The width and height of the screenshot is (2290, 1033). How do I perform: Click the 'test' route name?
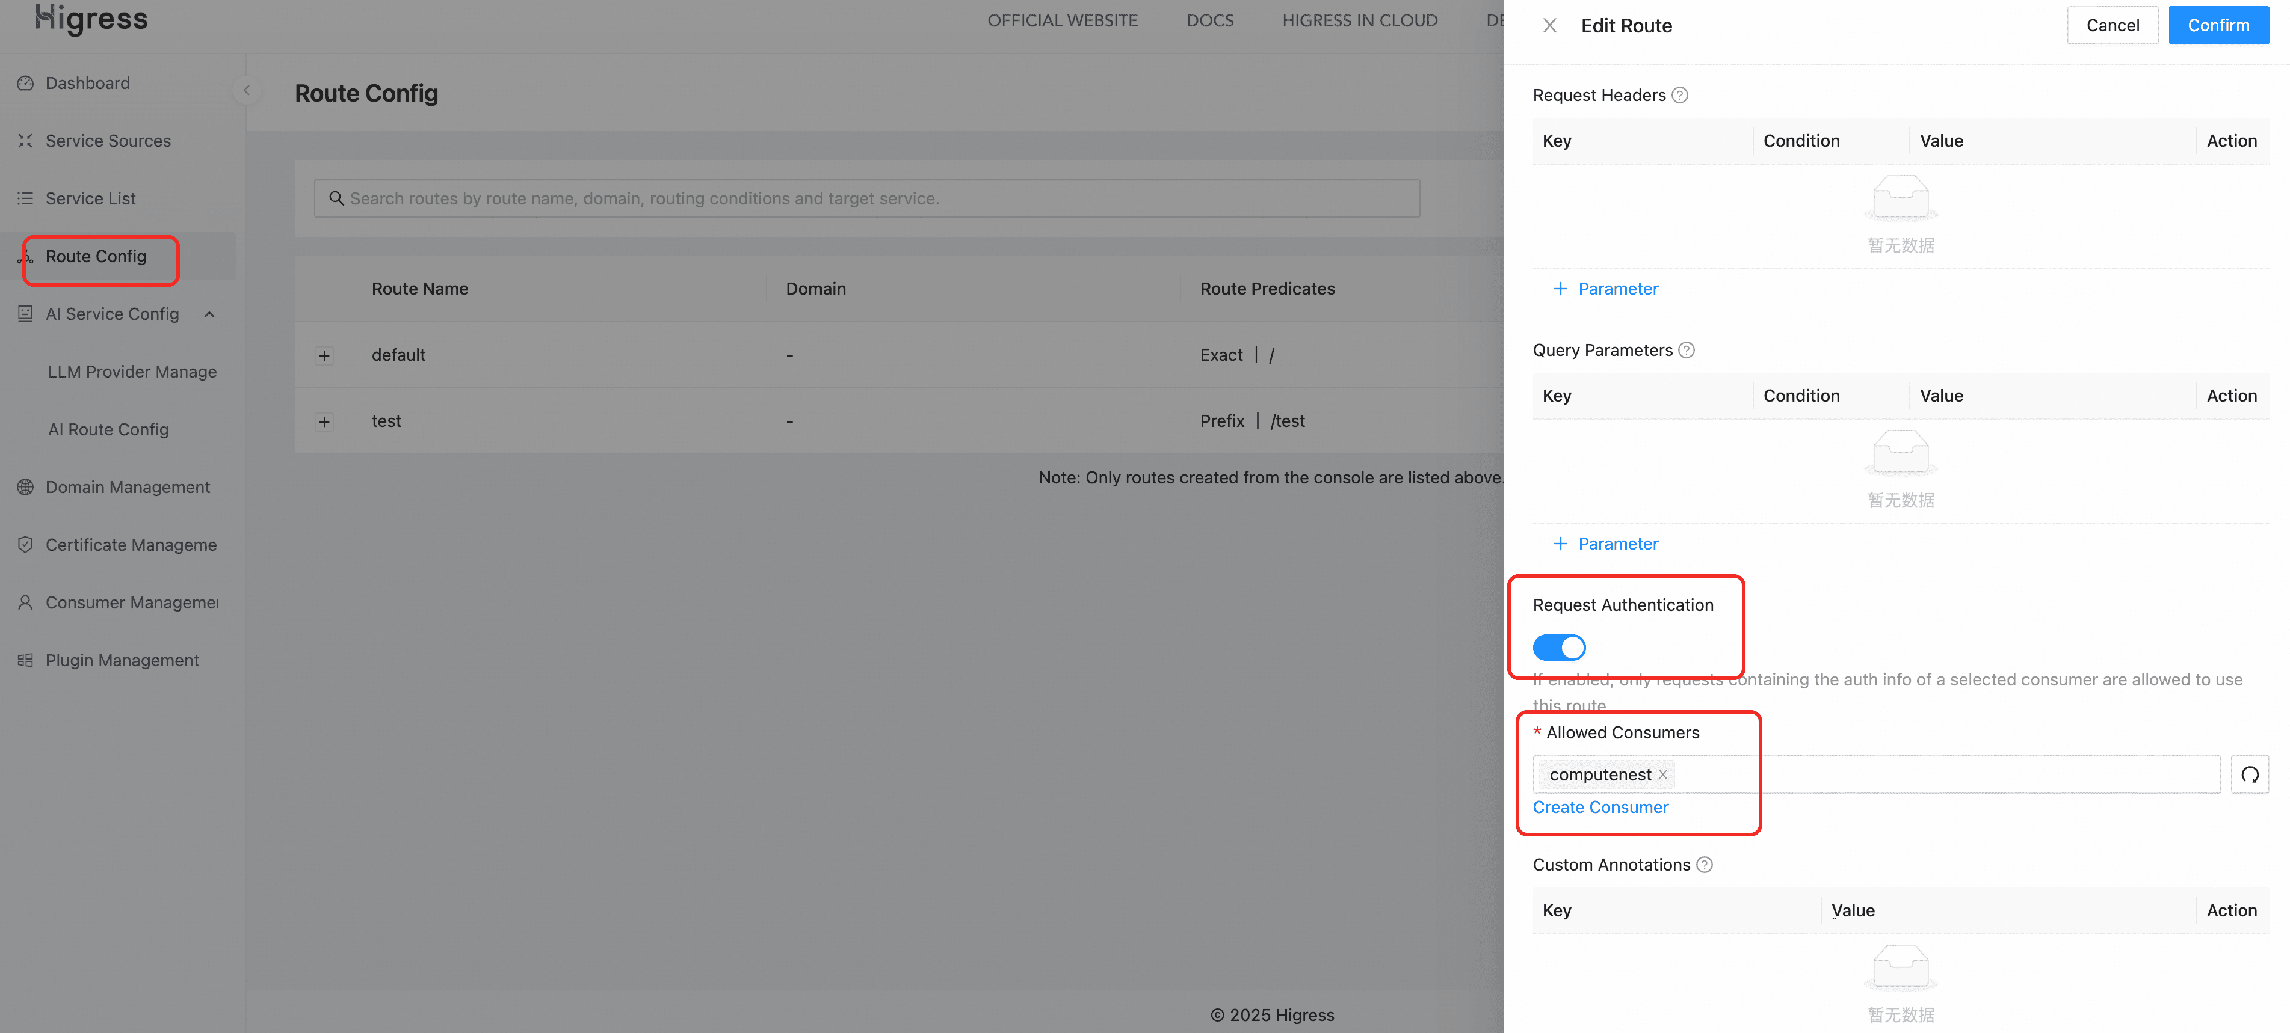click(386, 422)
